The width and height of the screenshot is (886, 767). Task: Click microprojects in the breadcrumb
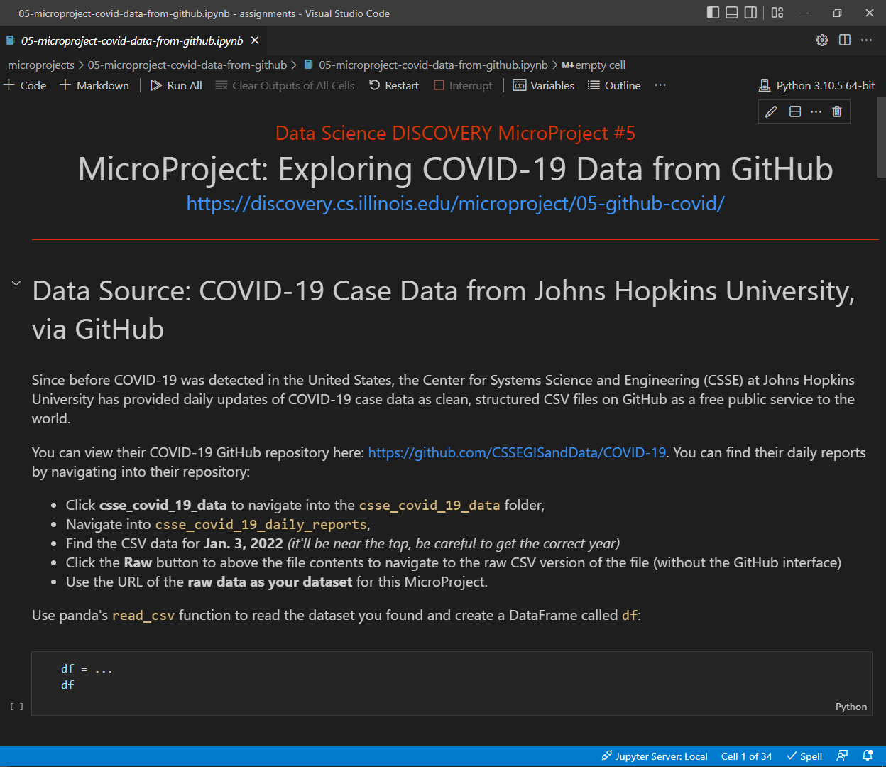pos(41,65)
